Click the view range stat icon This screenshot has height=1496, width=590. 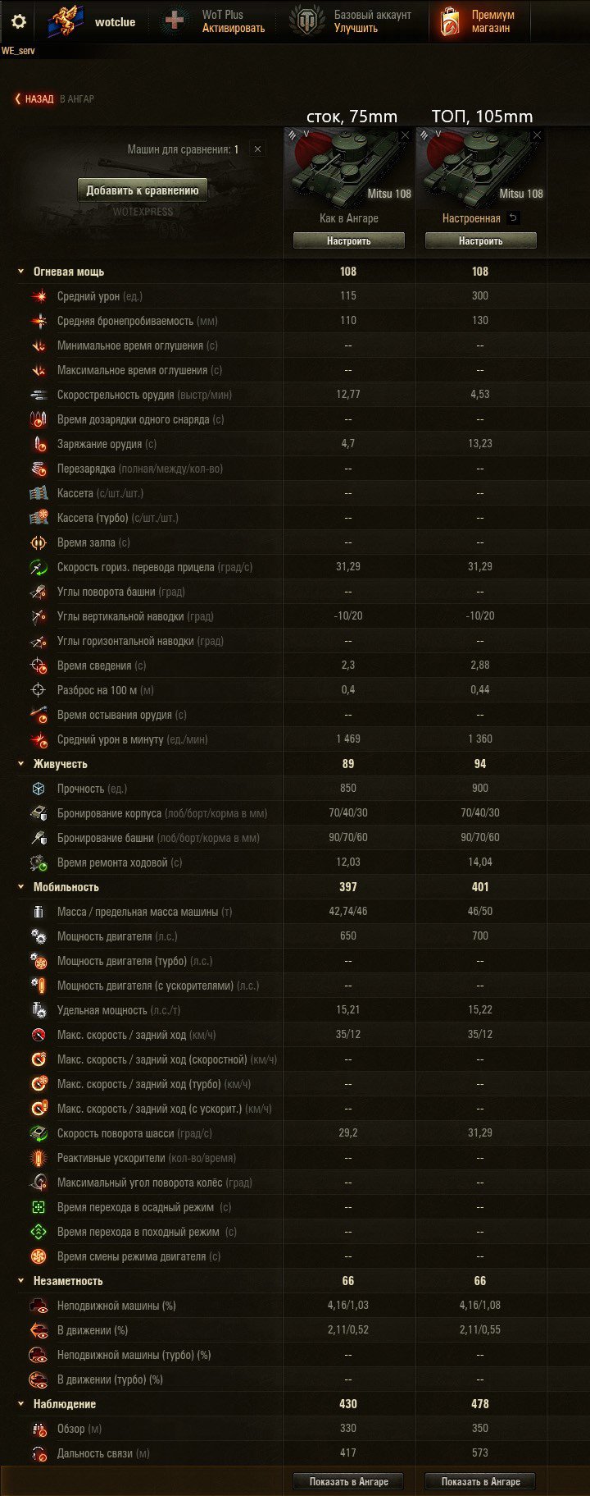[x=39, y=1429]
